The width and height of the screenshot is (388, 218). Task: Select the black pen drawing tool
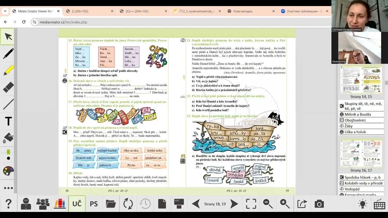point(8,54)
